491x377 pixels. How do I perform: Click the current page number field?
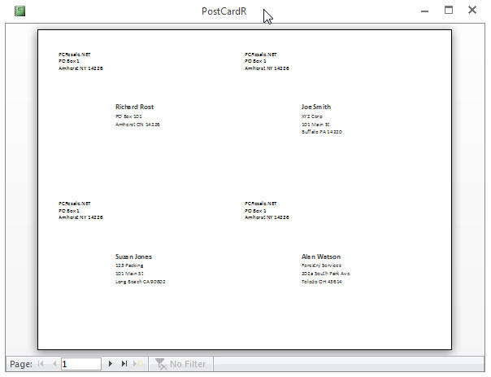point(80,364)
